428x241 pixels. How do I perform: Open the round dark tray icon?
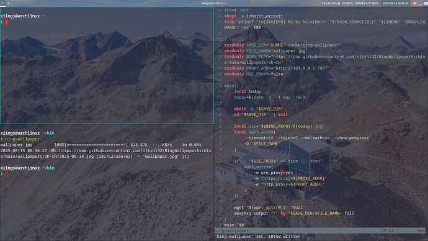(421, 3)
